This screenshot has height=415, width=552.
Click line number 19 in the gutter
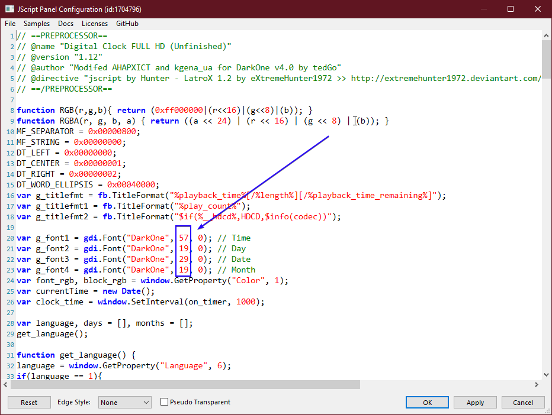(10, 228)
